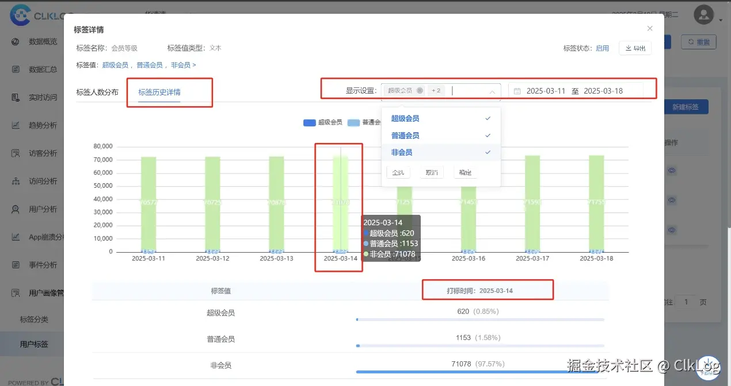Click the 普通会员 progress bar
731x386 pixels.
pyautogui.click(x=480, y=346)
